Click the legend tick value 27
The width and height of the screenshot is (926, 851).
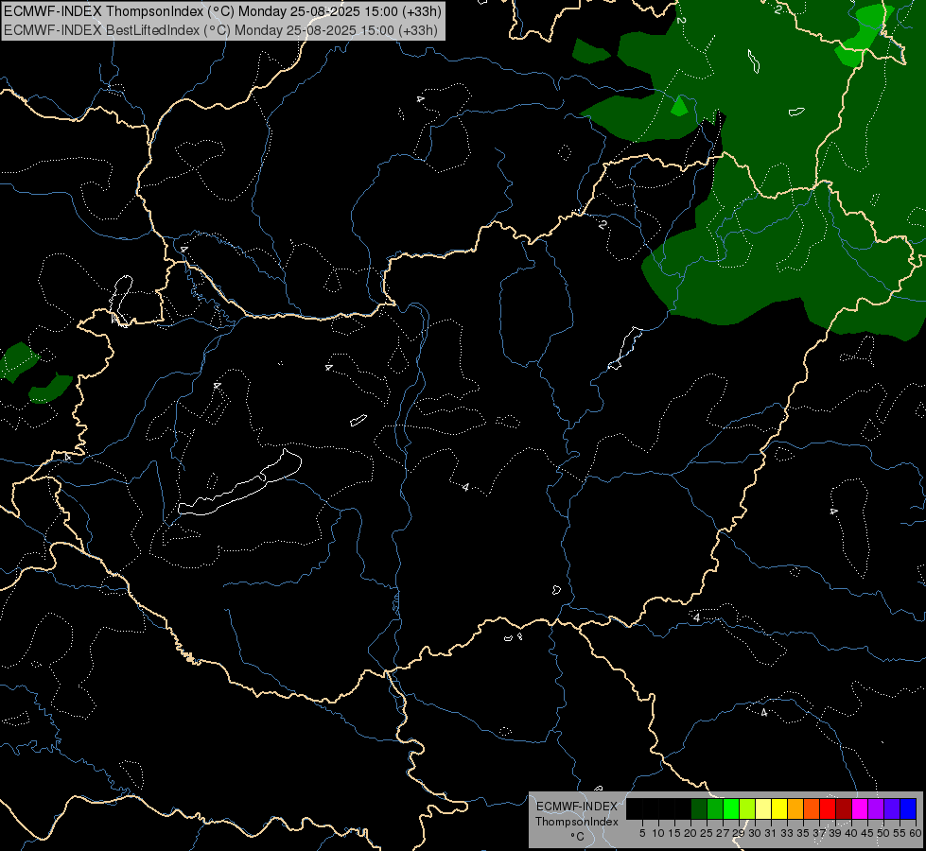pos(723,833)
